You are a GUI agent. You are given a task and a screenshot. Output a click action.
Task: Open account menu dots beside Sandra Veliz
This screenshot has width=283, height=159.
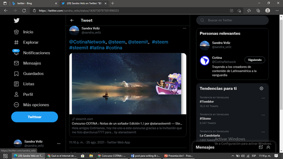coord(59,144)
